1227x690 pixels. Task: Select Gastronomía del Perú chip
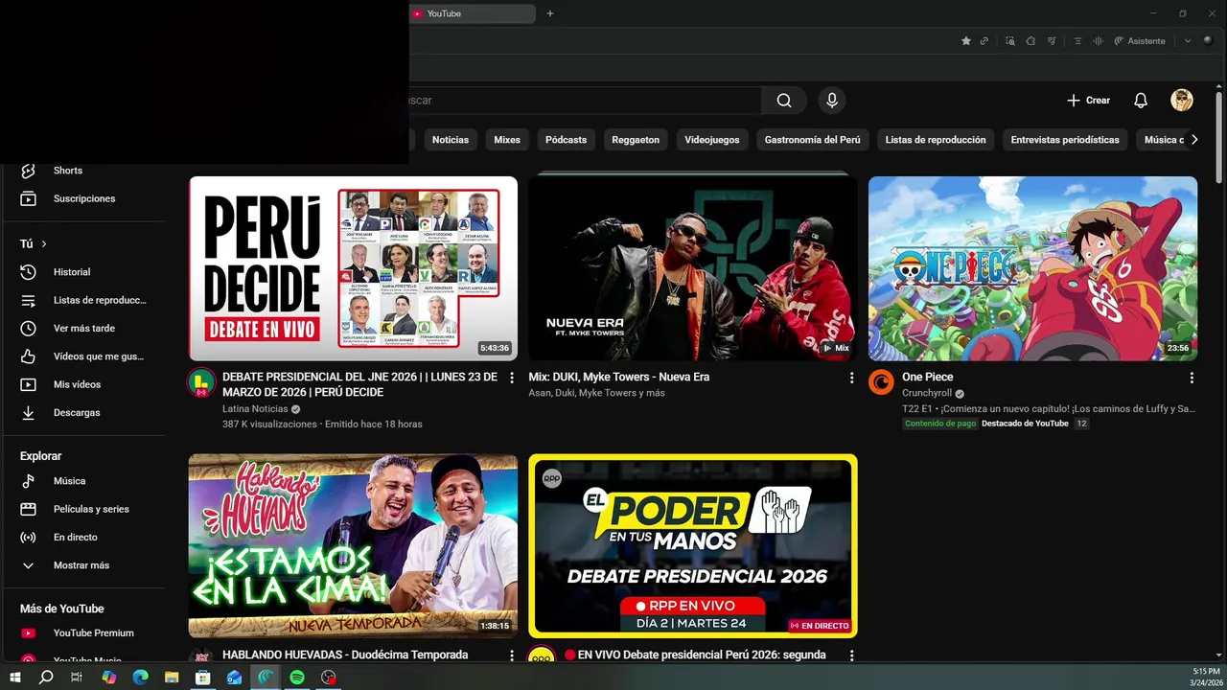812,140
